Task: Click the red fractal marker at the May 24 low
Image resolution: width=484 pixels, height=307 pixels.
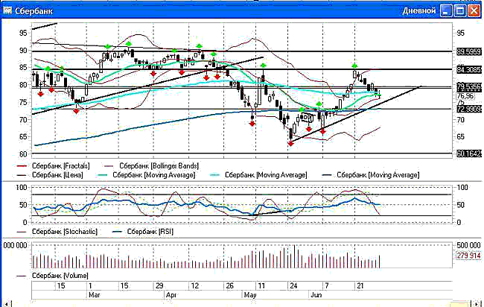Action: (x=290, y=144)
